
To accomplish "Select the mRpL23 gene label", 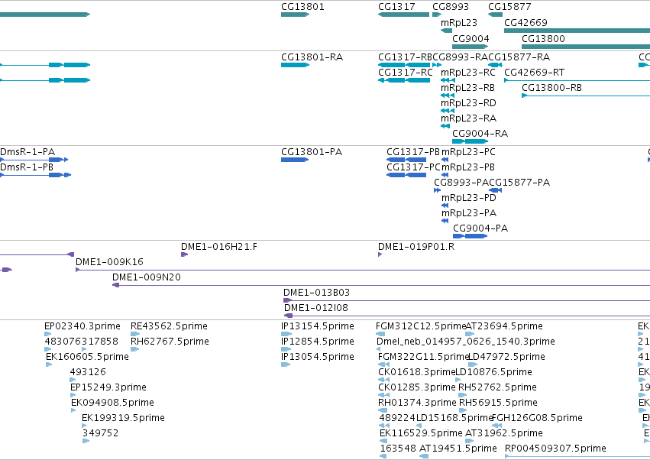I will [459, 22].
